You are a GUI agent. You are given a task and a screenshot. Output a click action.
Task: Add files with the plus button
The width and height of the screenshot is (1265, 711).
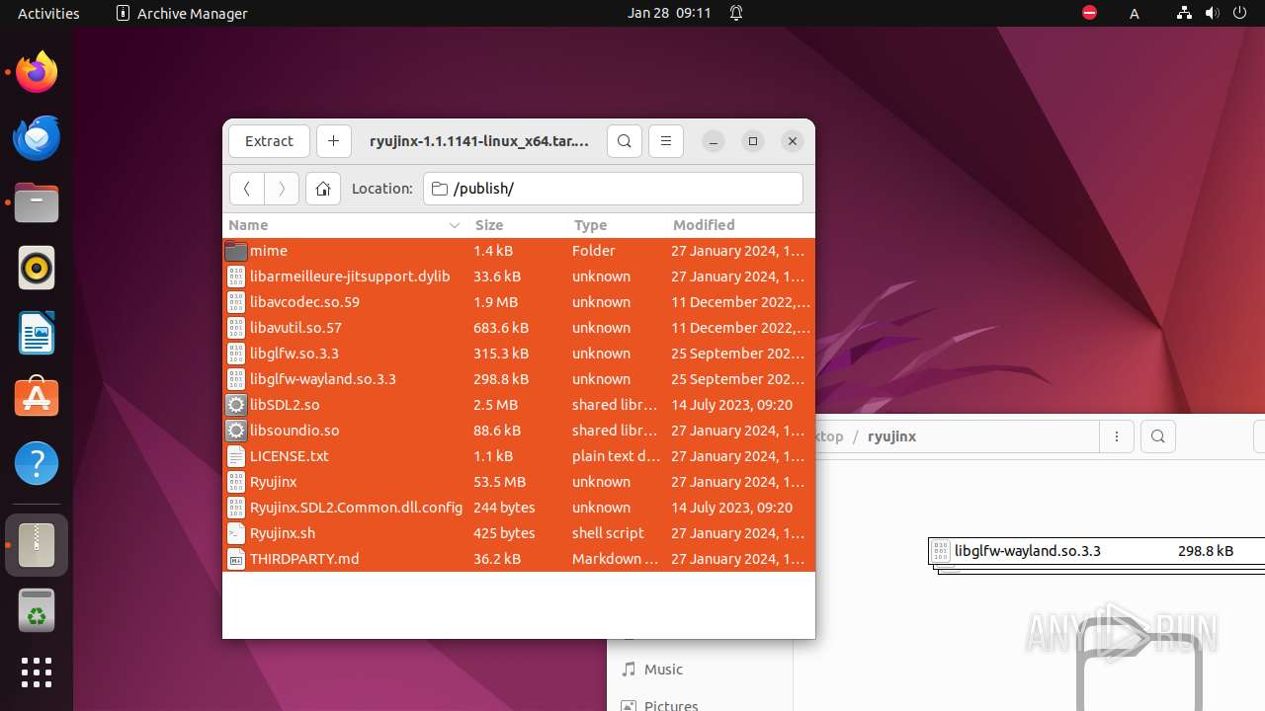[333, 141]
